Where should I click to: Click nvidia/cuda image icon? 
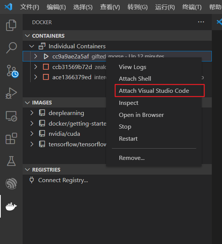pyautogui.click(x=42, y=134)
